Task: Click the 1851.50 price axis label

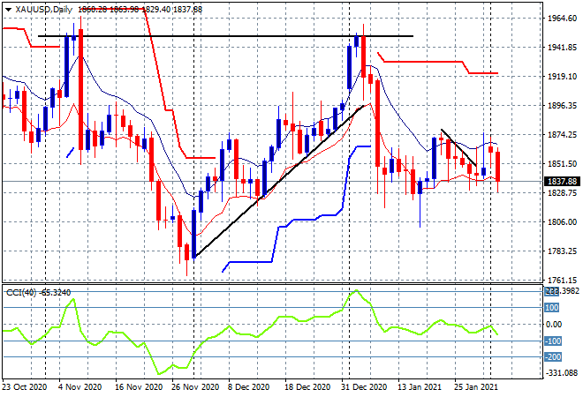Action: coord(562,164)
